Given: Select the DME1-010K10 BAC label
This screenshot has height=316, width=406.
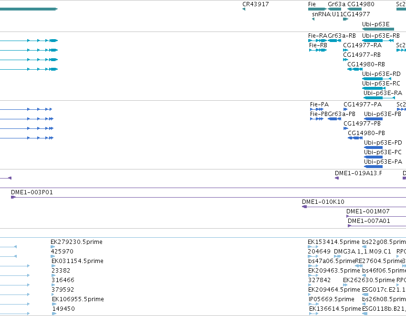Looking at the screenshot, I should tap(323, 202).
